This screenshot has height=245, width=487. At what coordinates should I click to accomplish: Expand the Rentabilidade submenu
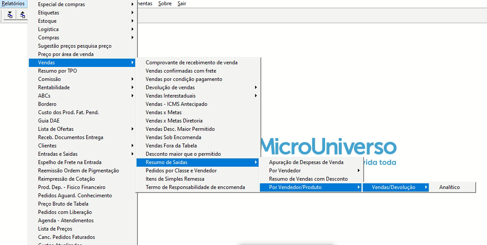click(x=82, y=87)
